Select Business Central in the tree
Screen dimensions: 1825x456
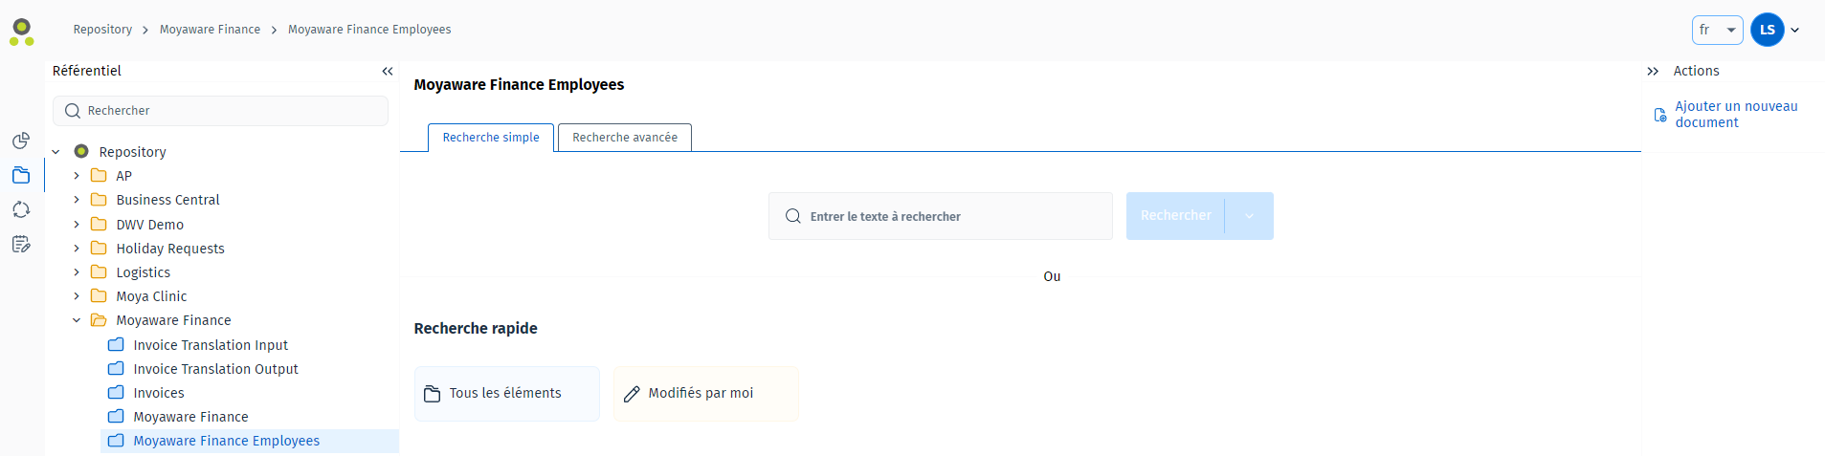(167, 200)
